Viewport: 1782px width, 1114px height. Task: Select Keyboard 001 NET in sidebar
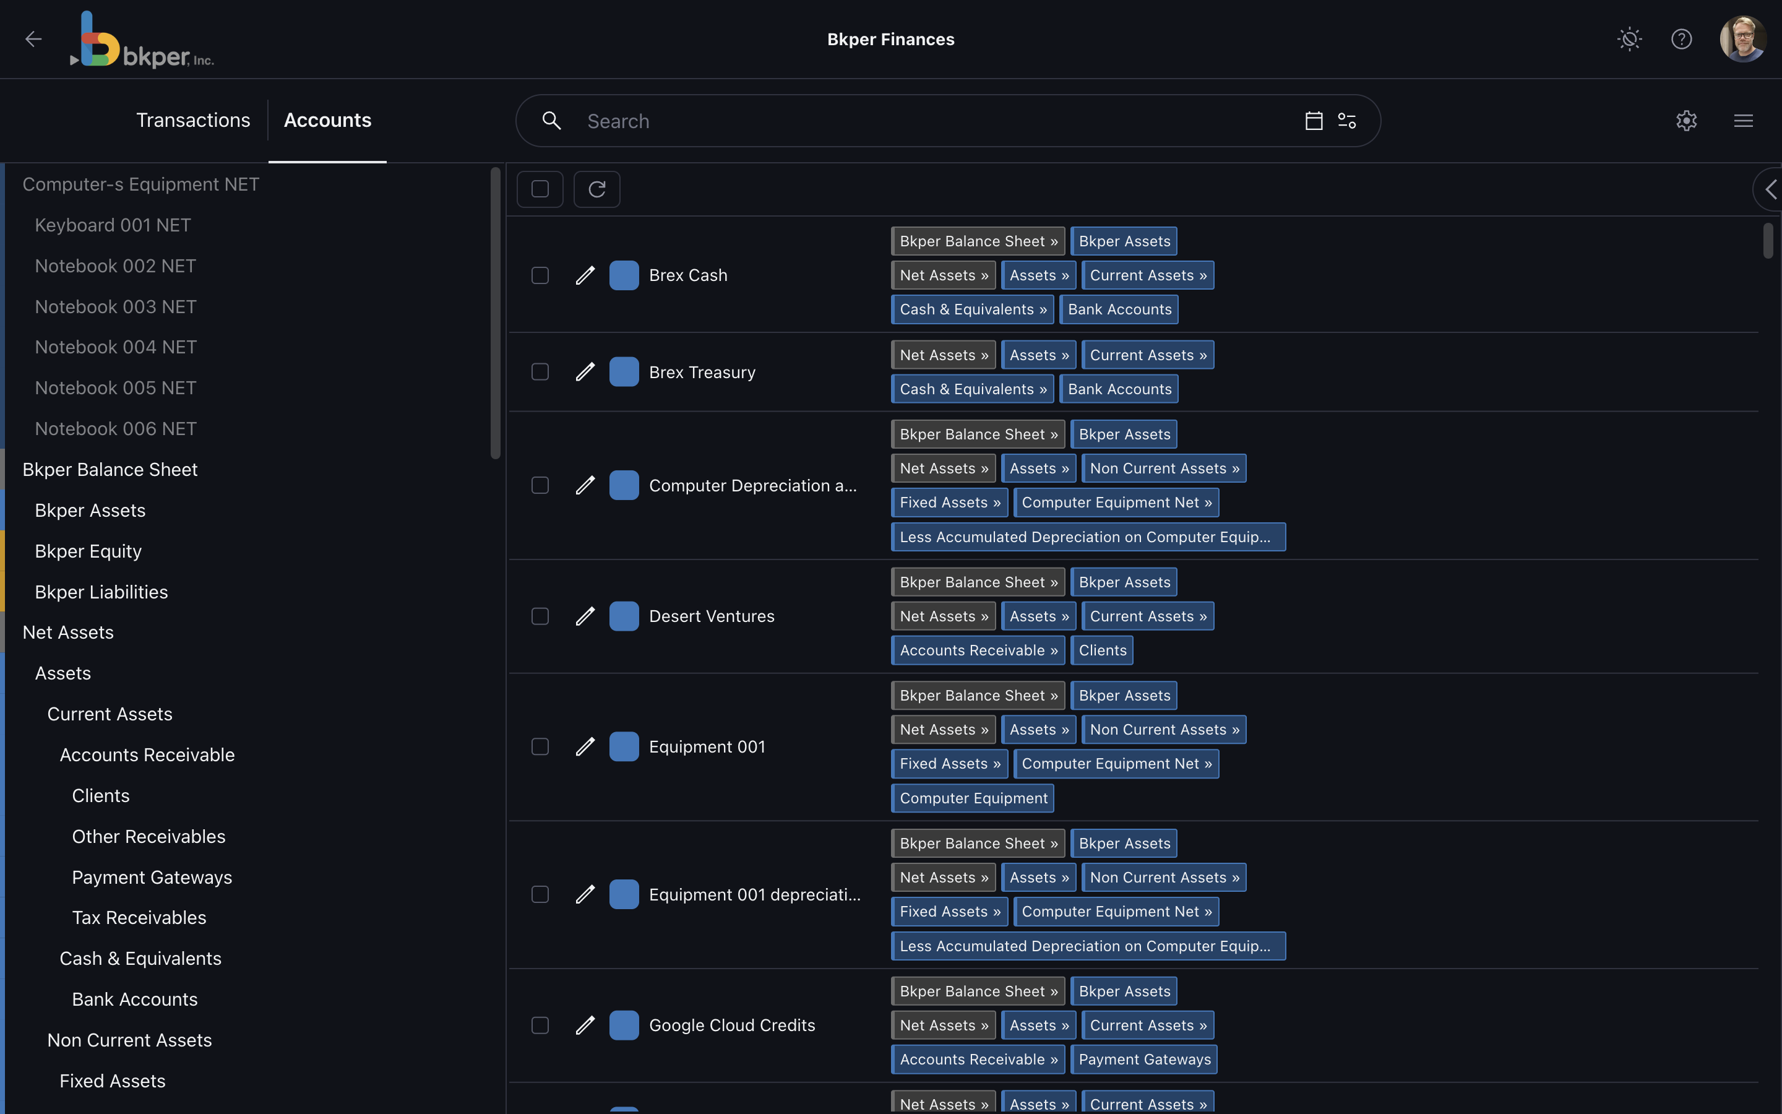point(113,225)
